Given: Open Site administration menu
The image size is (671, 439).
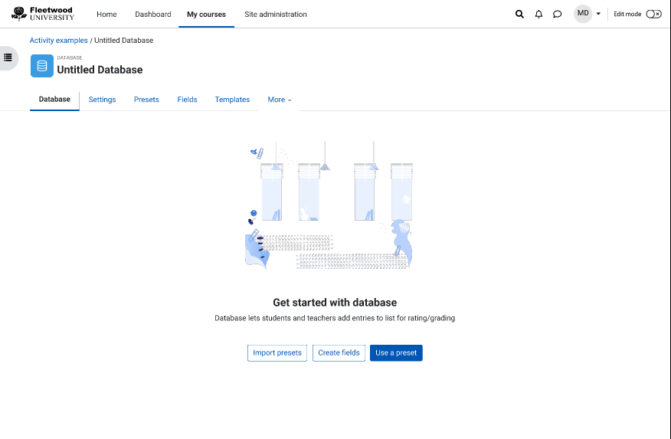Looking at the screenshot, I should [x=276, y=14].
